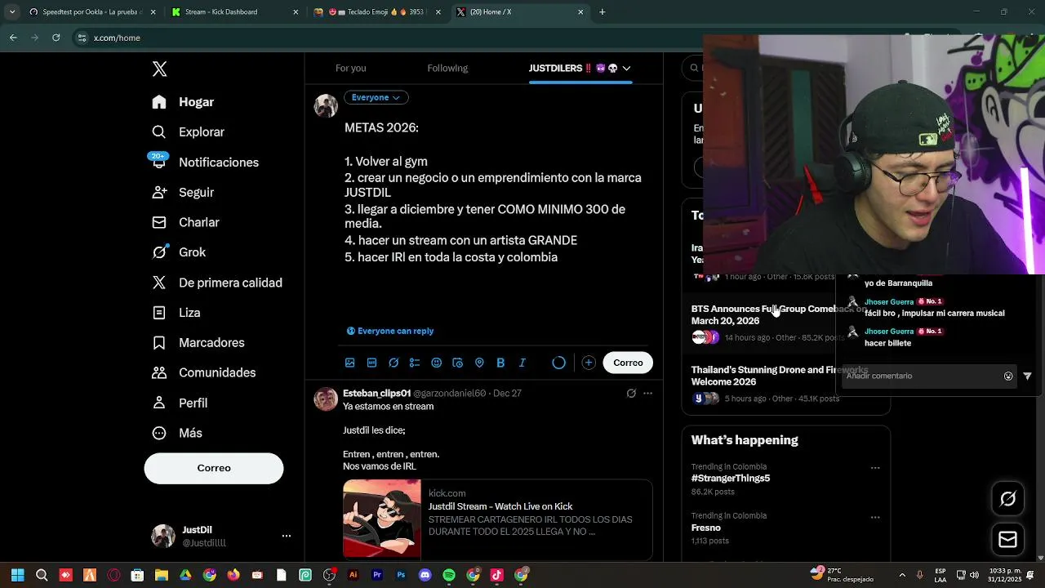Add media image to the post
Viewport: 1045px width, 588px height.
pos(350,363)
